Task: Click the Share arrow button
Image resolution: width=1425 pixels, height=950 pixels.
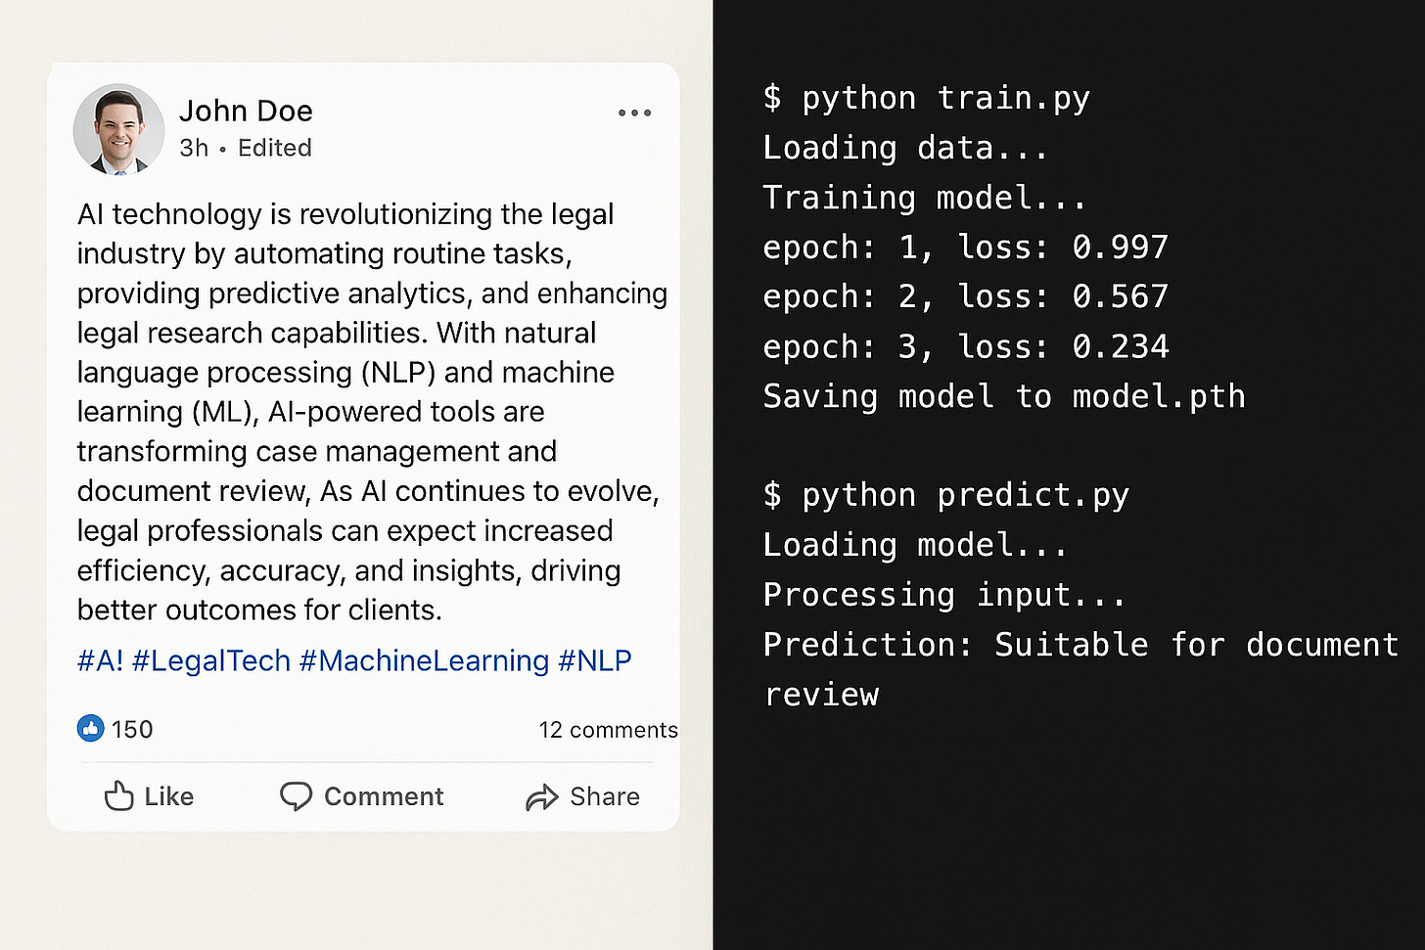Action: click(582, 796)
